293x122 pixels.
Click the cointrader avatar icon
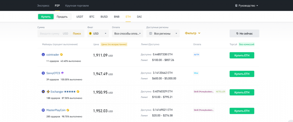(43, 54)
